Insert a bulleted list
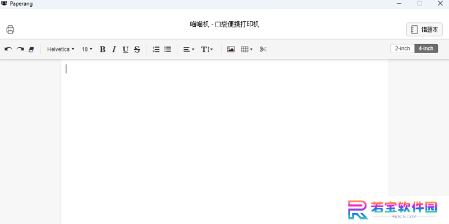 coord(167,49)
